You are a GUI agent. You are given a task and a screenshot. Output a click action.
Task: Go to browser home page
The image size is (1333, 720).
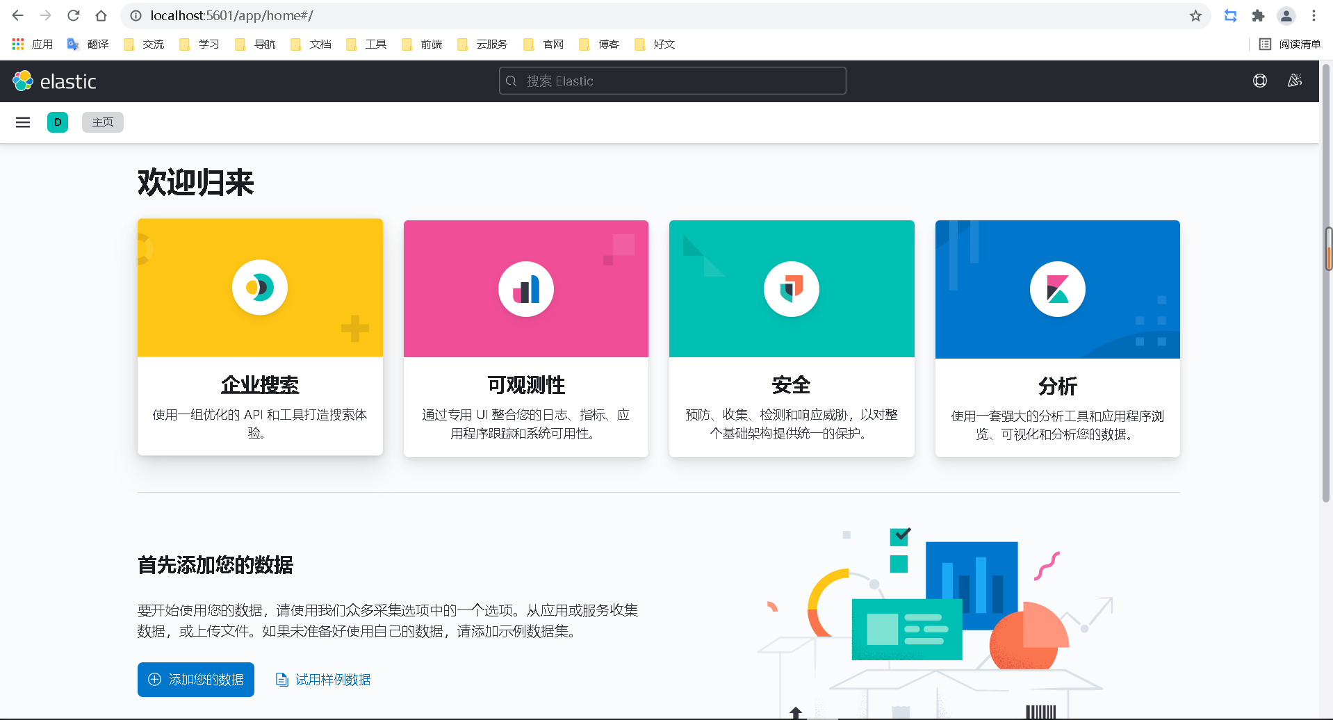[x=101, y=15]
